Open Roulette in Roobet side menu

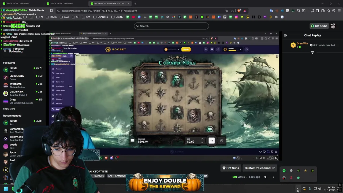59,95
